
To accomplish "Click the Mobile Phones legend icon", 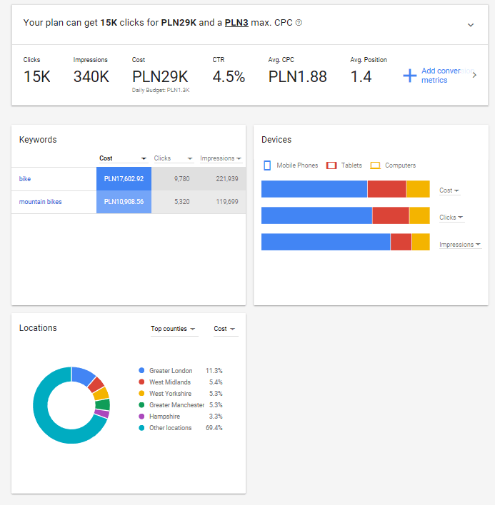I will tap(267, 165).
